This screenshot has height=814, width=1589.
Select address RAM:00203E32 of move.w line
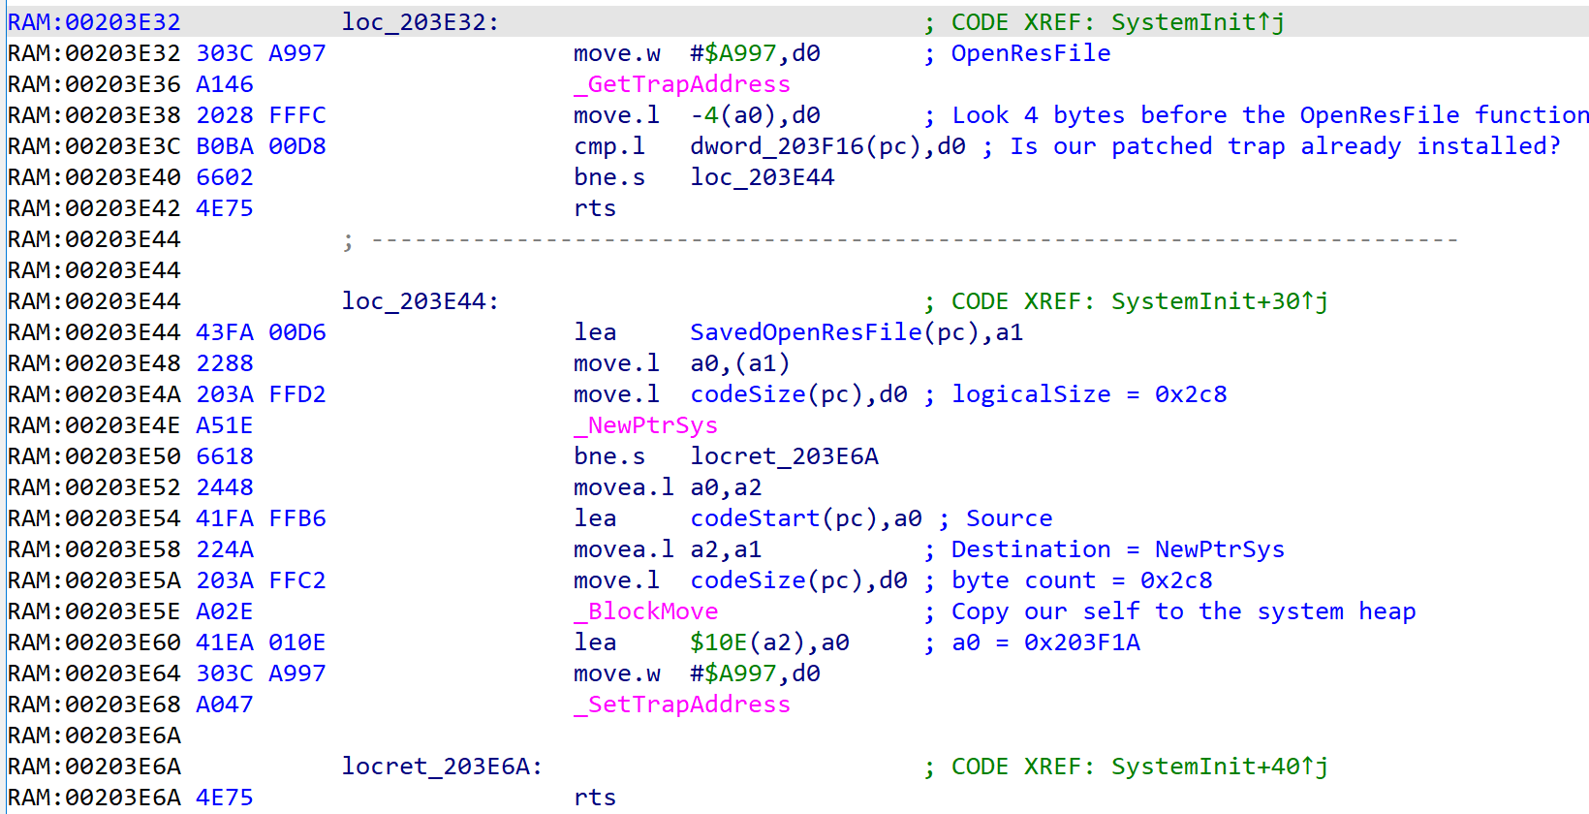tap(94, 53)
